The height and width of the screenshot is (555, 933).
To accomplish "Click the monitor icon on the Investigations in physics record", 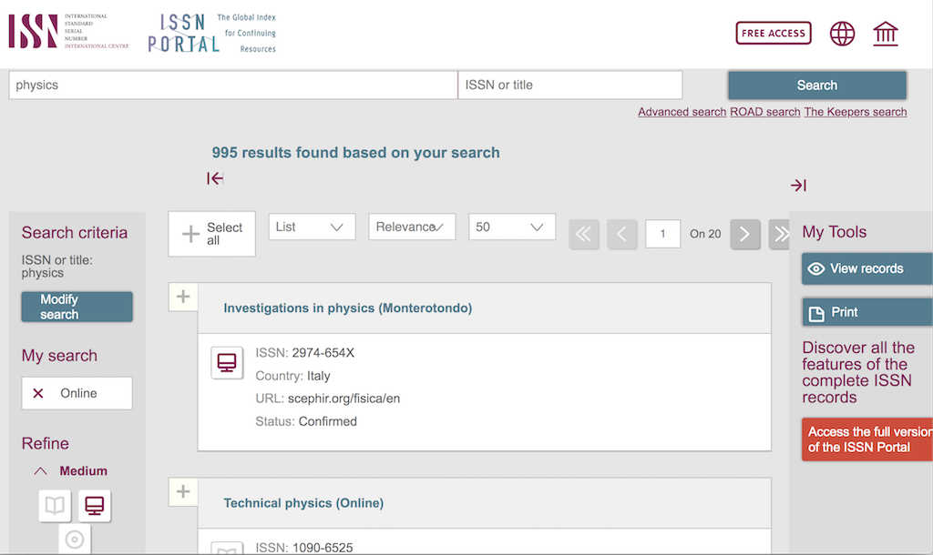I will (227, 362).
